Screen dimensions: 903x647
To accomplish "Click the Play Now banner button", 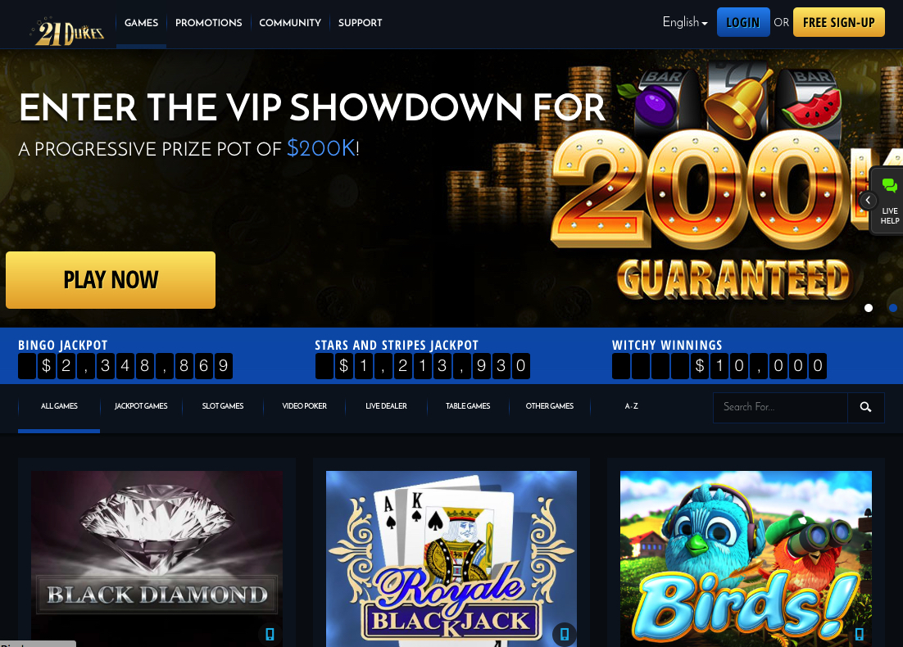I will [x=111, y=280].
